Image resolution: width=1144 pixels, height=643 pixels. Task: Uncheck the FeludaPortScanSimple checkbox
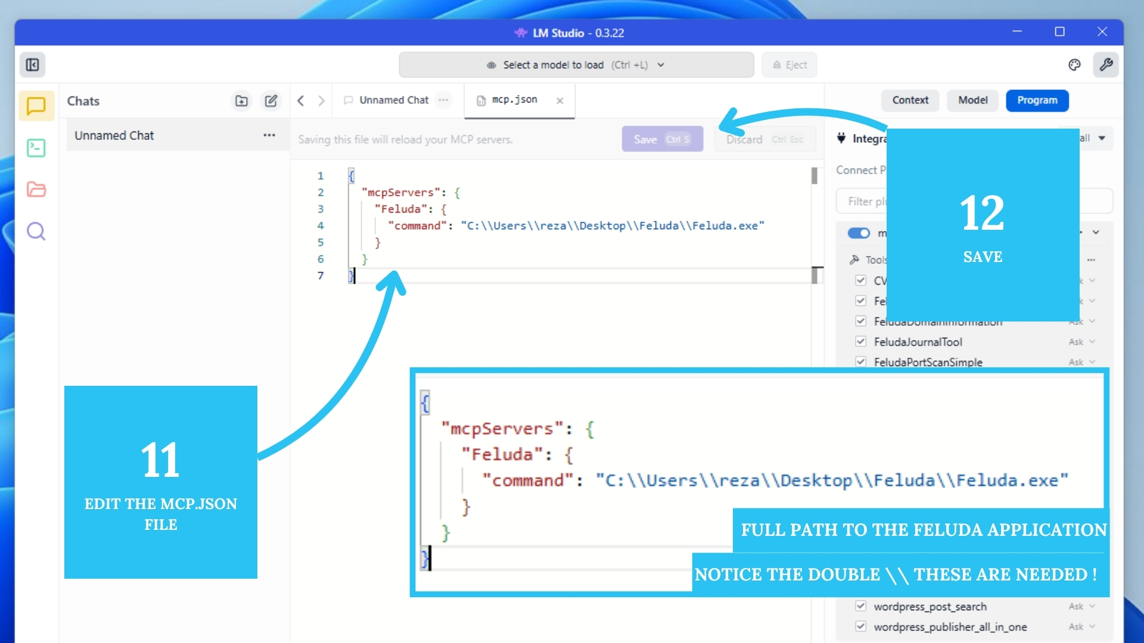(x=860, y=361)
